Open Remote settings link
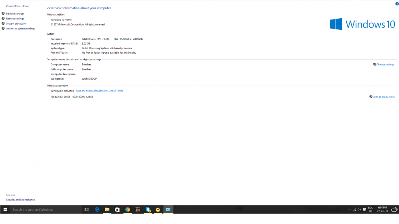The width and height of the screenshot is (399, 224). [x=15, y=19]
